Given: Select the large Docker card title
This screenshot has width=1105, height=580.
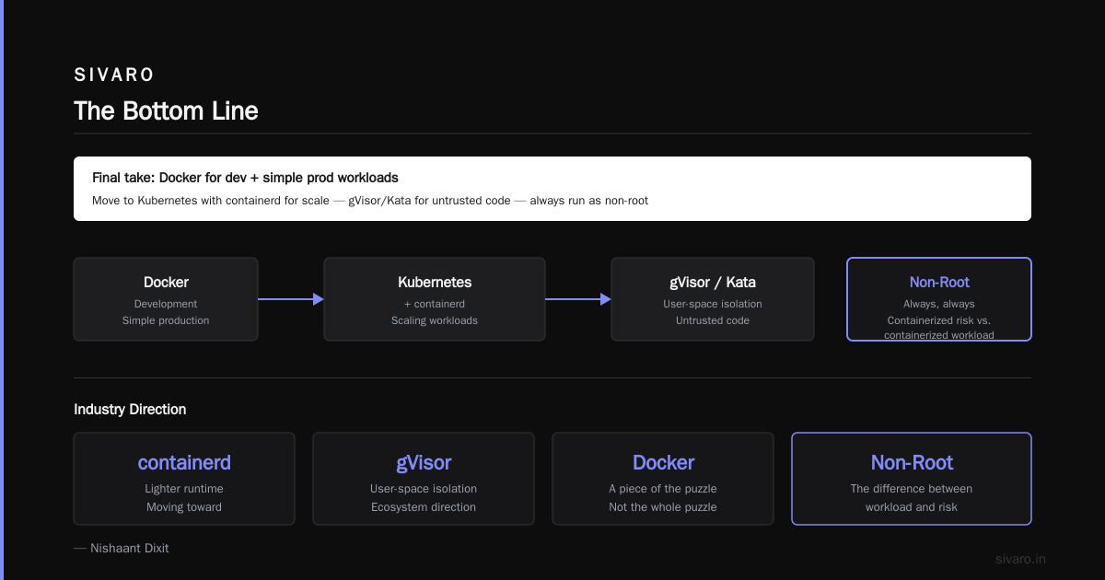Looking at the screenshot, I should pyautogui.click(x=663, y=462).
